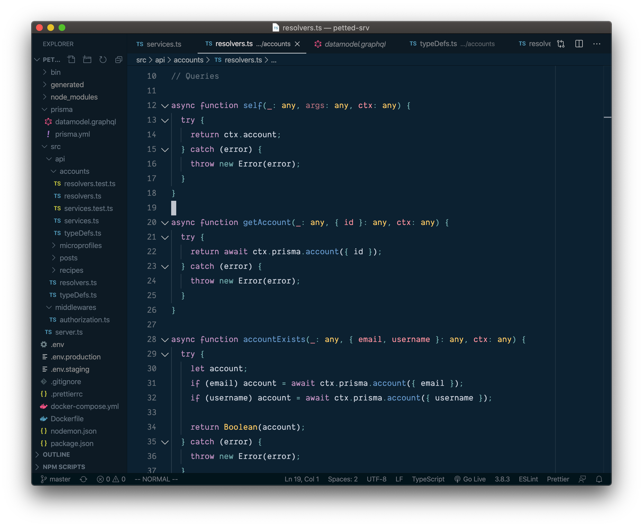Click the Go Live broadcast button
The width and height of the screenshot is (643, 527).
[470, 479]
